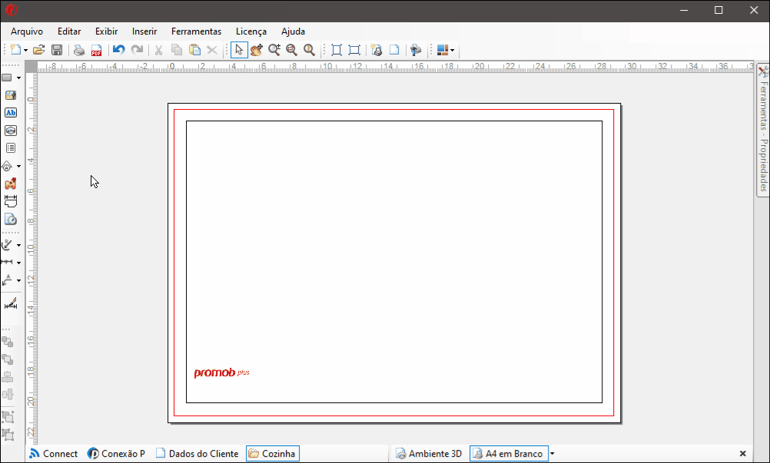Open the Inserir menu
The width and height of the screenshot is (770, 463).
pyautogui.click(x=144, y=31)
